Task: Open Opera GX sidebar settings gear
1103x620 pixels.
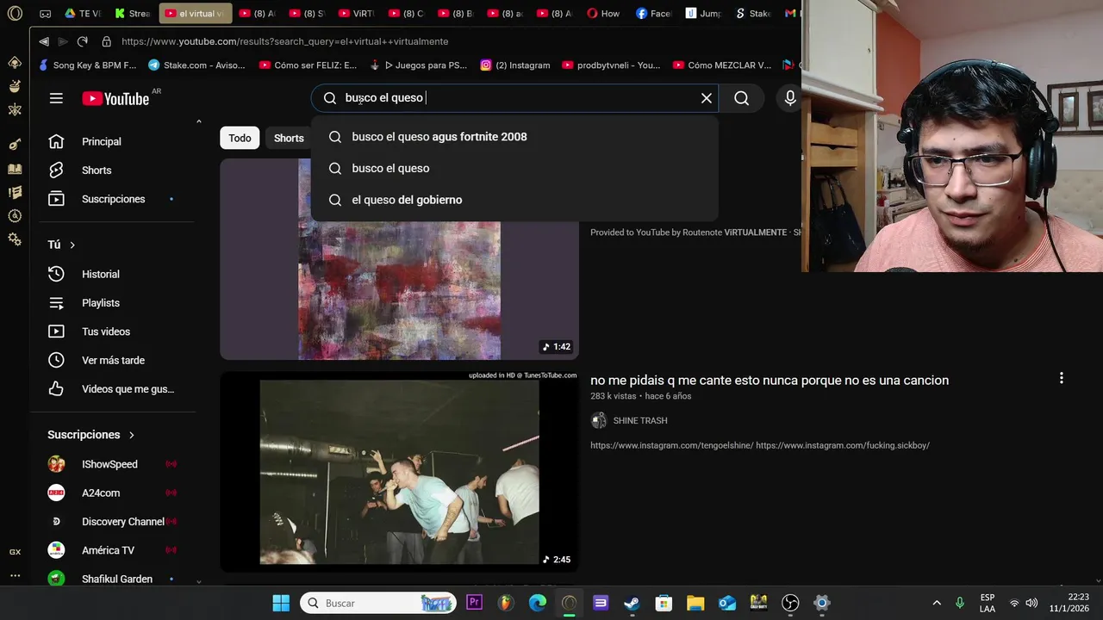Action: [x=15, y=239]
